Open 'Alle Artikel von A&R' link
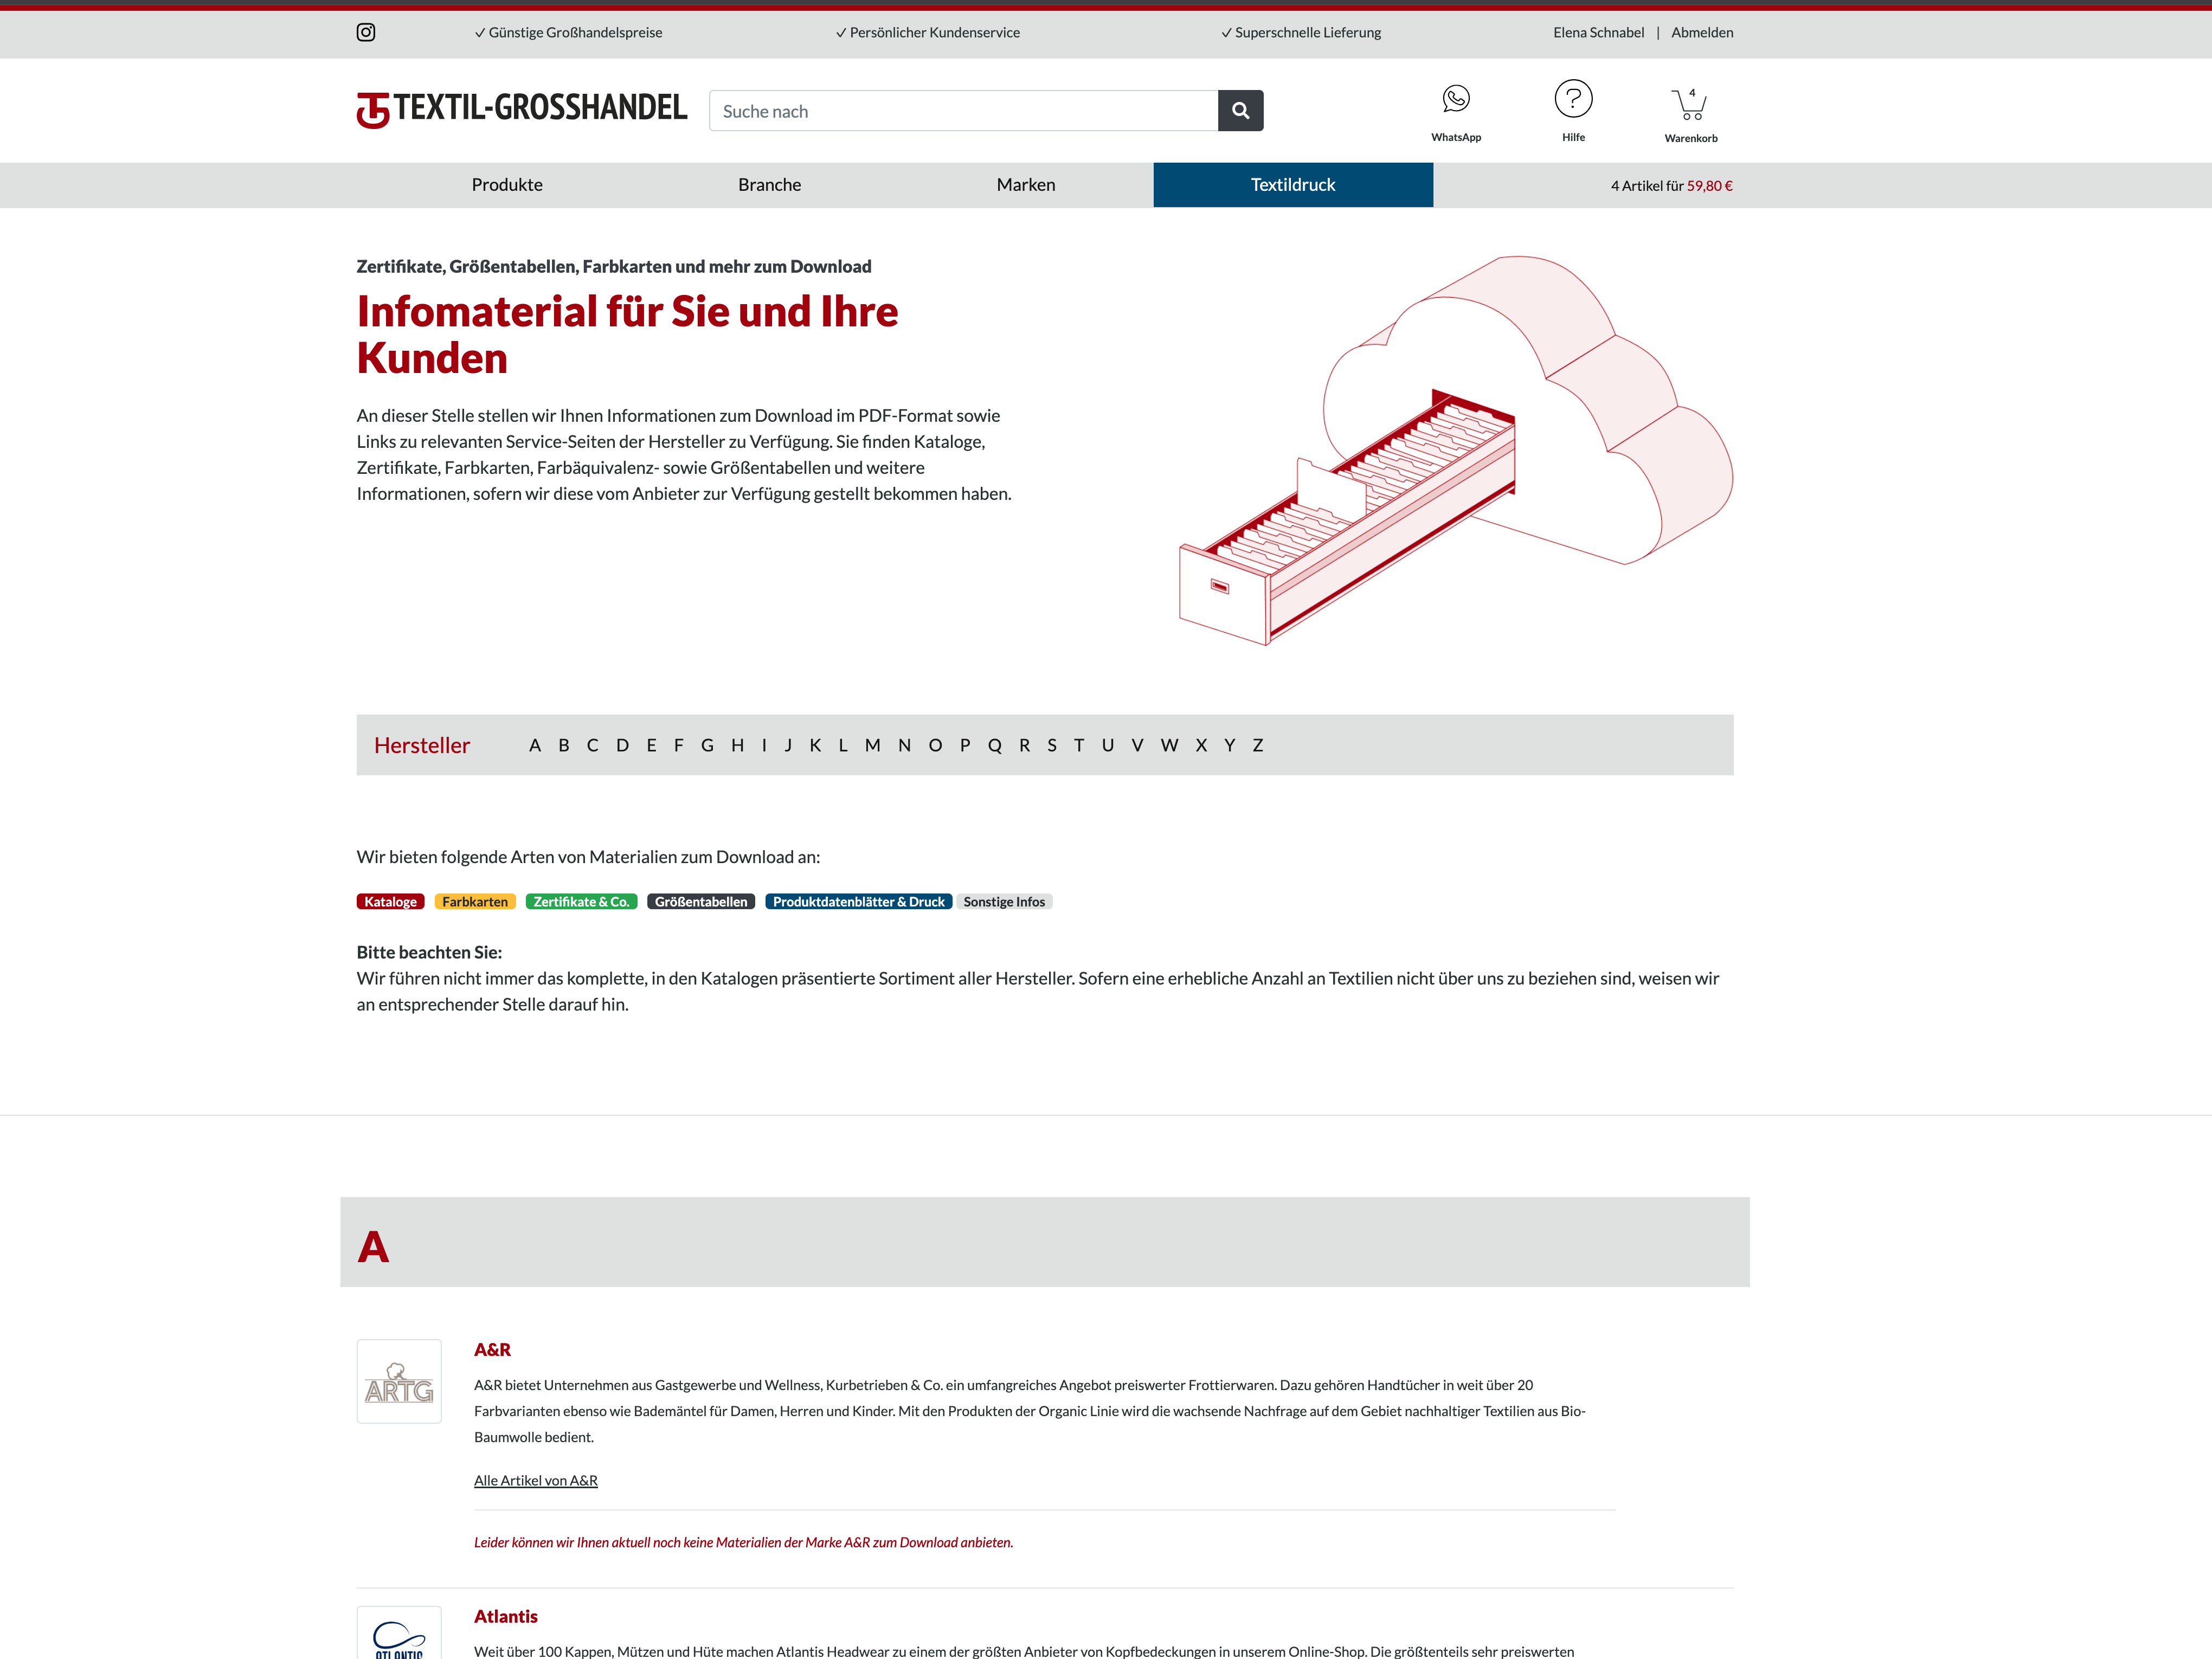The height and width of the screenshot is (1659, 2212). (535, 1480)
